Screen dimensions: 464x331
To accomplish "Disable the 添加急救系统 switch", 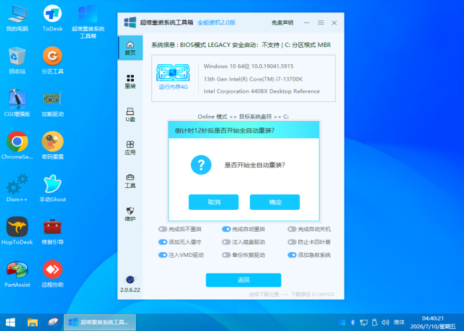I will point(292,255).
